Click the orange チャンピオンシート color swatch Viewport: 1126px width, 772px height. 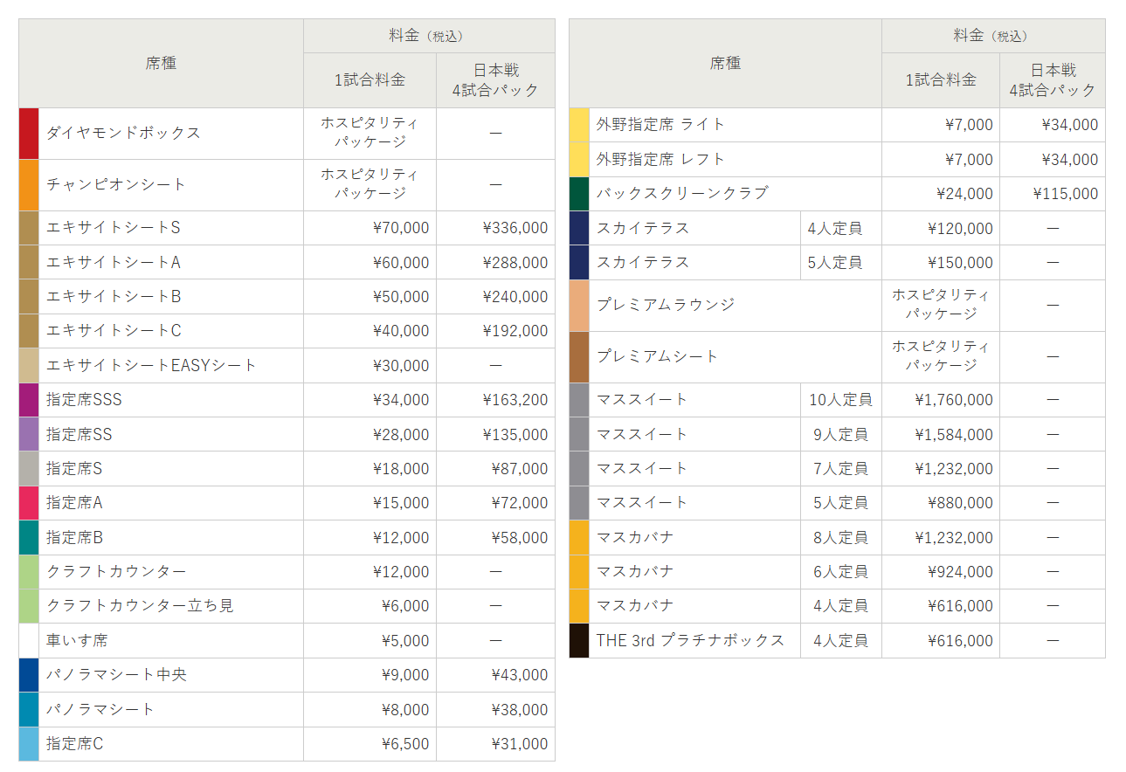click(x=27, y=184)
